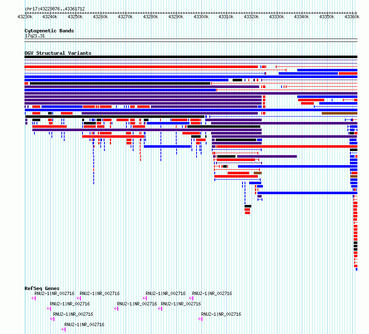The width and height of the screenshot is (369, 334).
Task: Click the rightmost RNU2-1|NR_002716 gene label
Action: (x=221, y=314)
